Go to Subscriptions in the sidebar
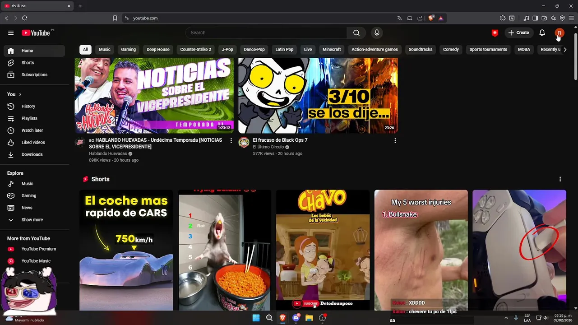This screenshot has height=325, width=578. 34,74
